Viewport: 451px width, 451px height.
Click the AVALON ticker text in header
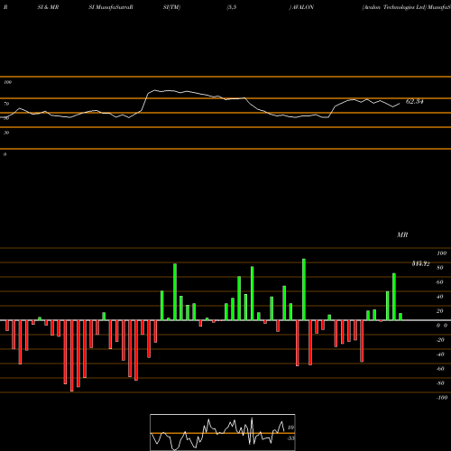[303, 7]
